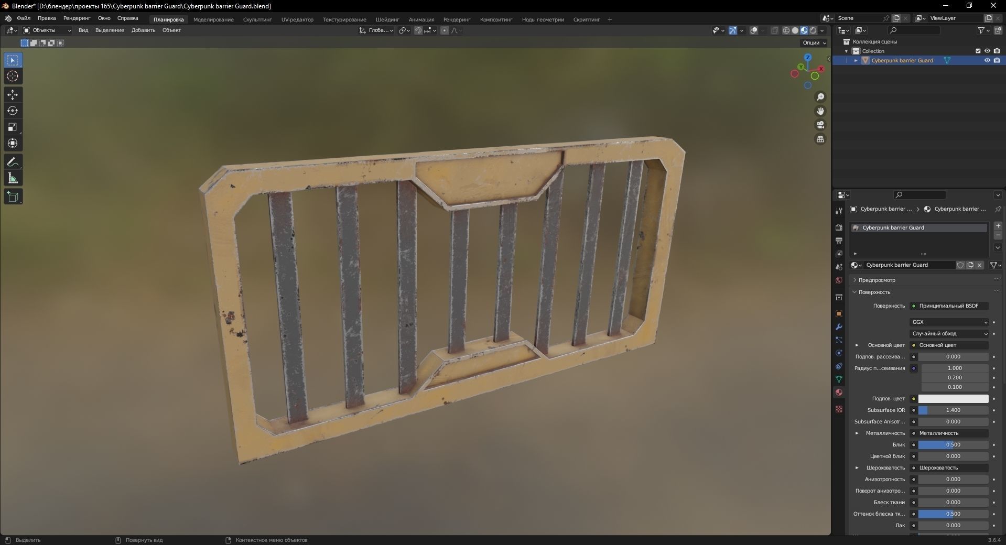Image resolution: width=1006 pixels, height=545 pixels.
Task: Click the Select Box tool
Action: point(13,60)
